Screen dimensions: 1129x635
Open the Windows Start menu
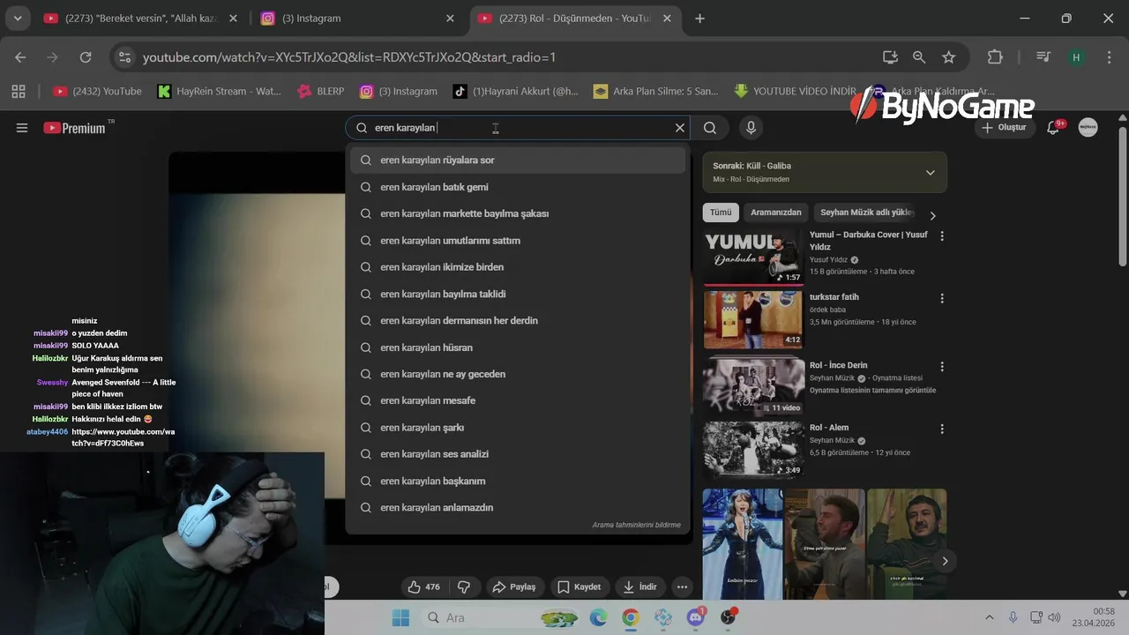[x=400, y=617]
